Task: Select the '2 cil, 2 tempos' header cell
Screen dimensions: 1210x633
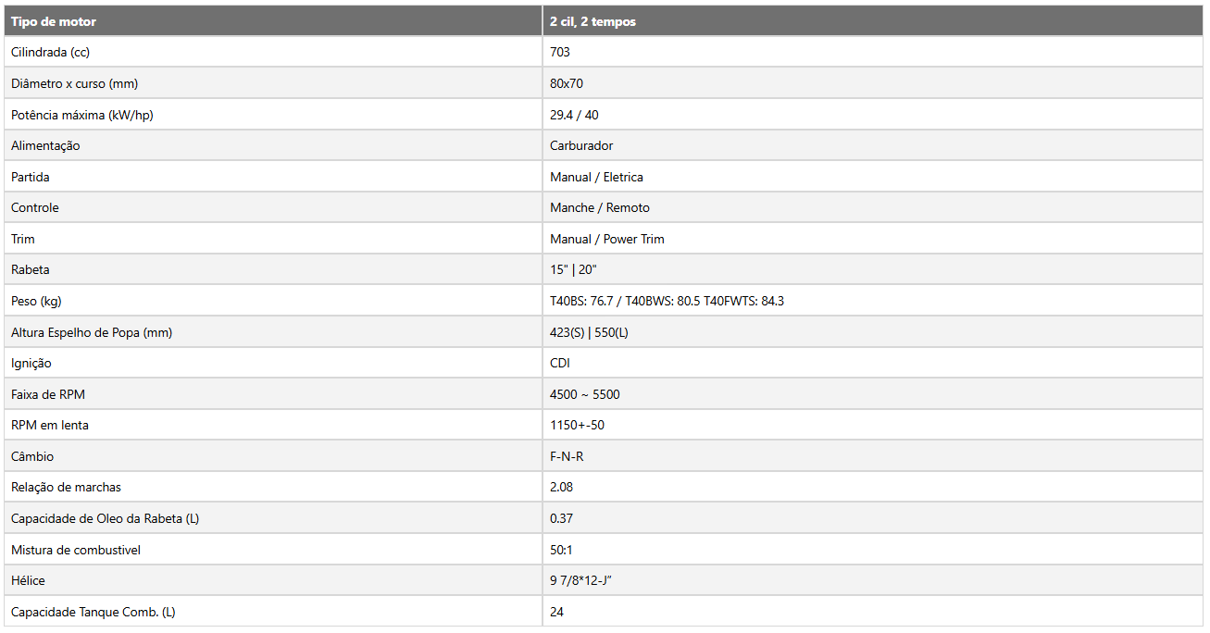Action: click(x=873, y=21)
